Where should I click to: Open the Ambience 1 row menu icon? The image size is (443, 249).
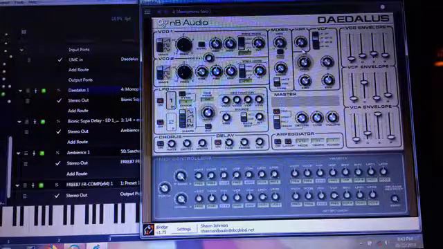26,153
